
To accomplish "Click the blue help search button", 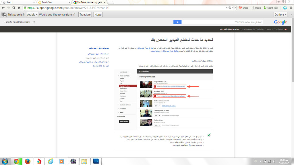I will (177, 22).
